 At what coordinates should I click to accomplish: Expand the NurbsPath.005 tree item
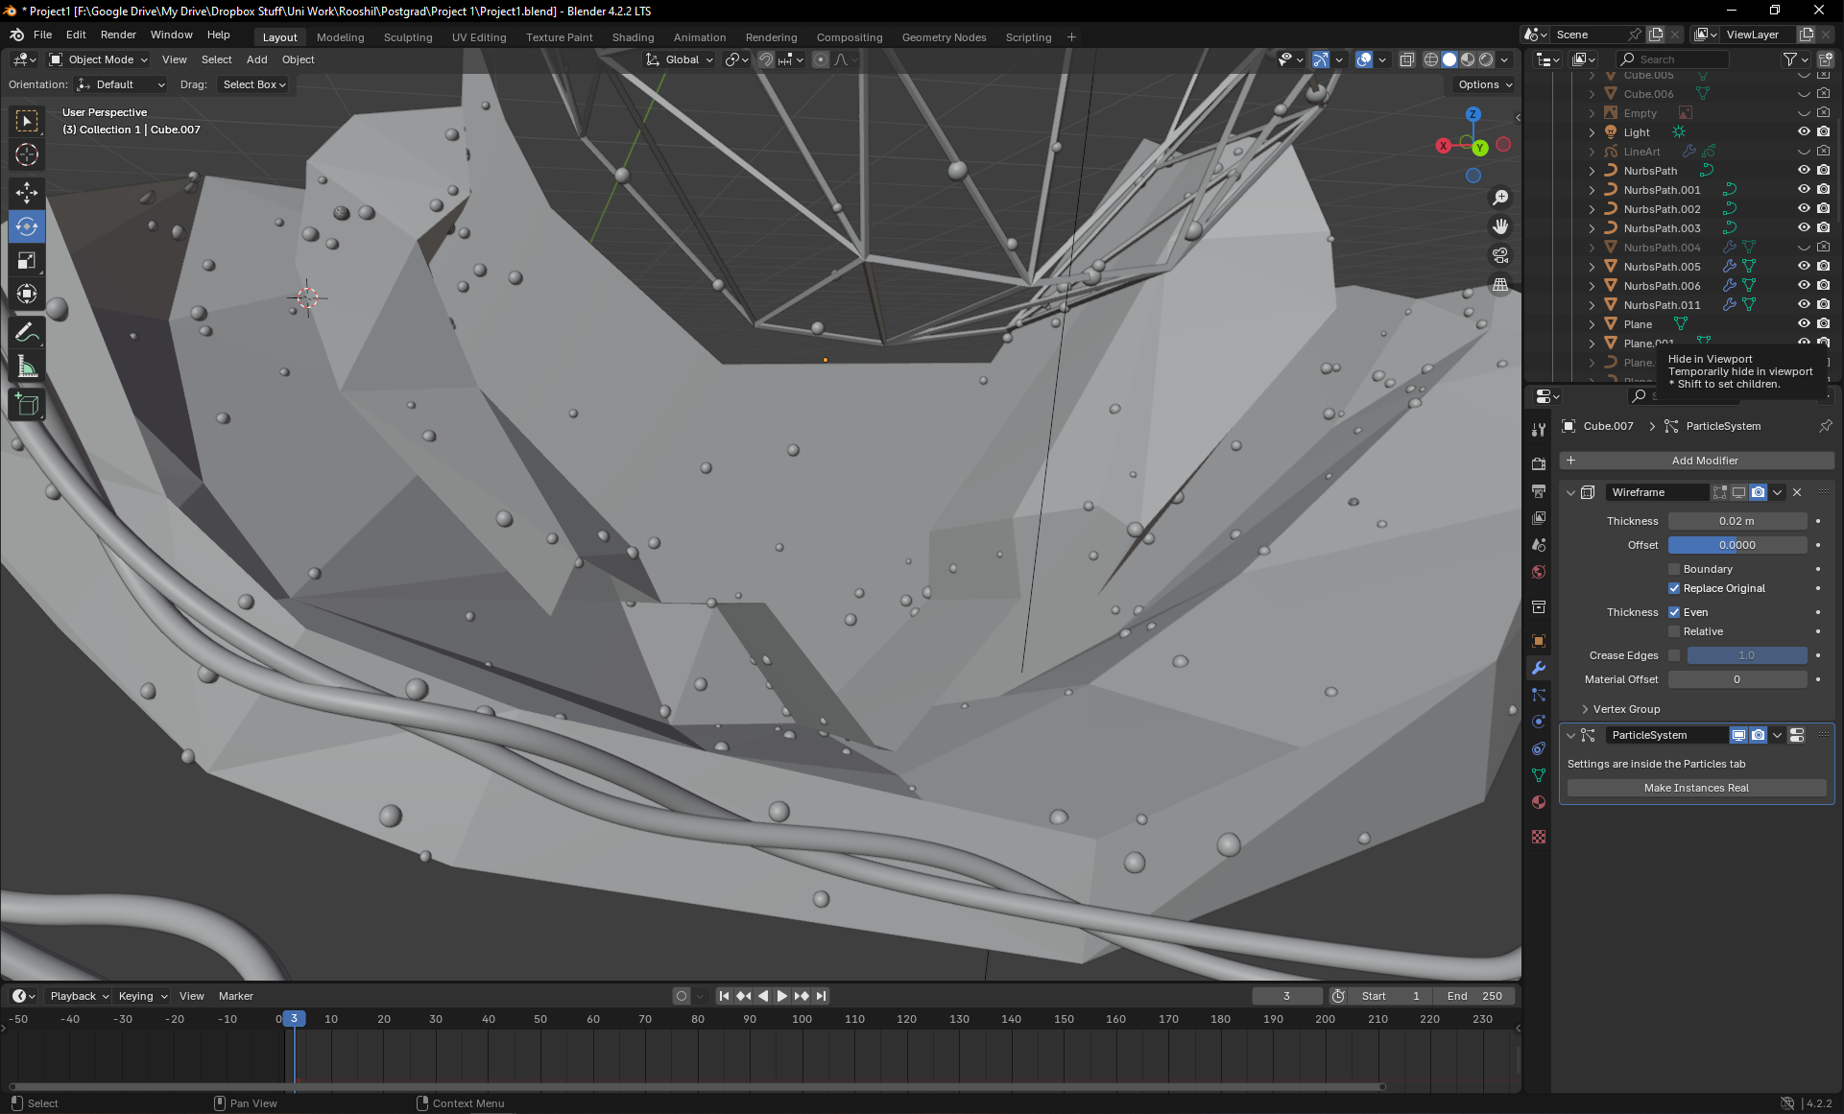pos(1592,267)
